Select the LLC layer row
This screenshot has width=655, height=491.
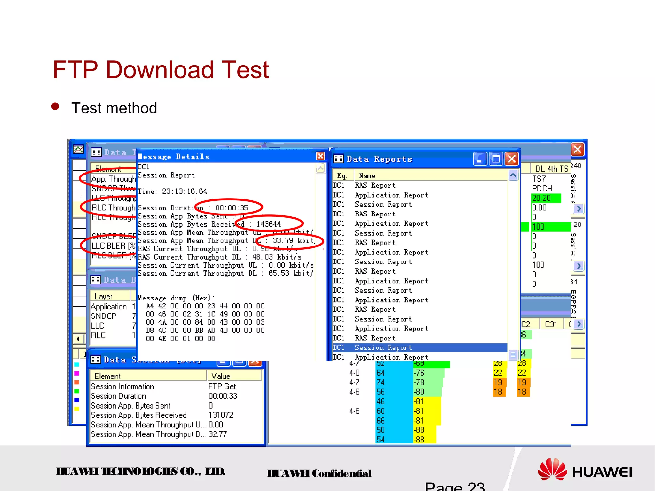pyautogui.click(x=114, y=326)
